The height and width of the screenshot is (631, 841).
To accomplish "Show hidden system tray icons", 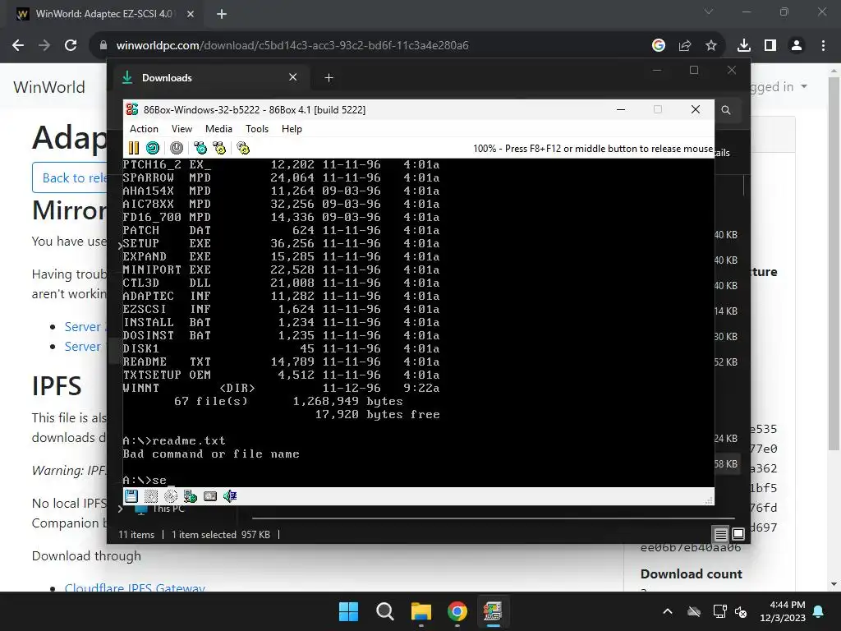I will (668, 611).
